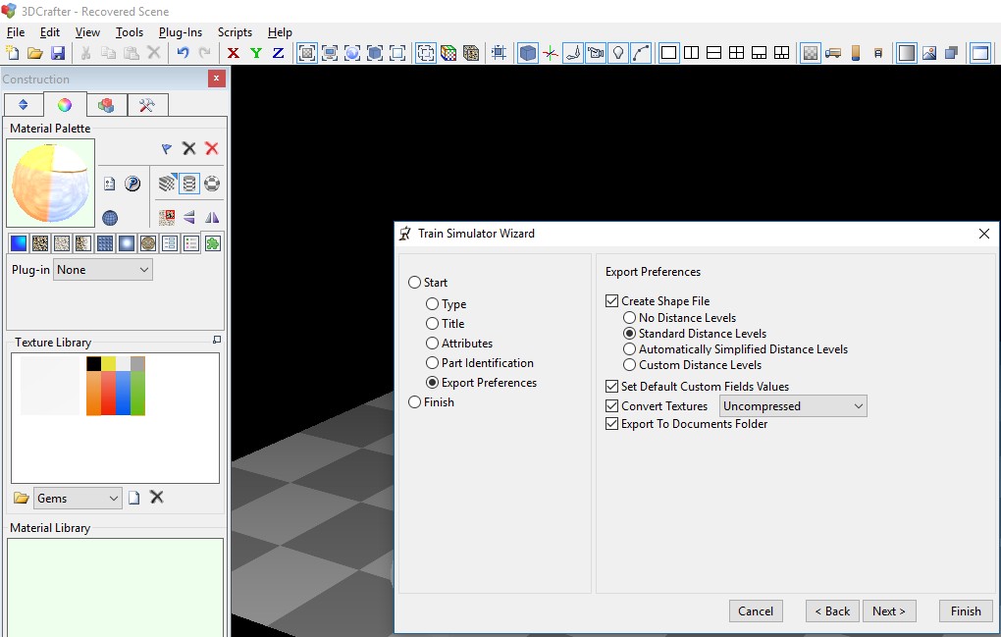Open the Tools menu
1001x637 pixels.
click(129, 32)
